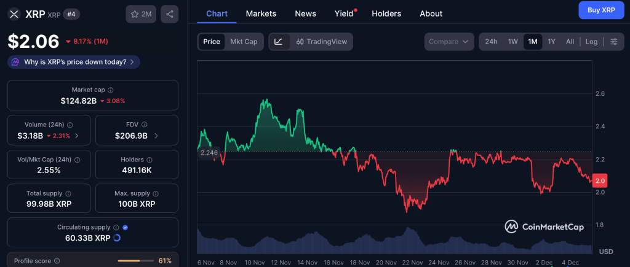Toggle the Log scale option
This screenshot has width=630, height=267.
click(x=591, y=42)
